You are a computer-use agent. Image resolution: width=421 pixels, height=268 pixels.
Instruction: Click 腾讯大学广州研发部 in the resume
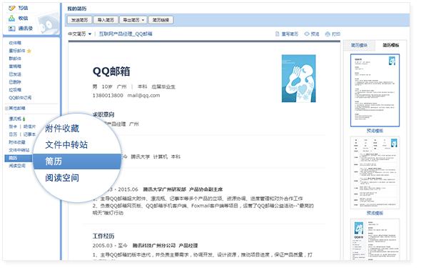(164, 189)
